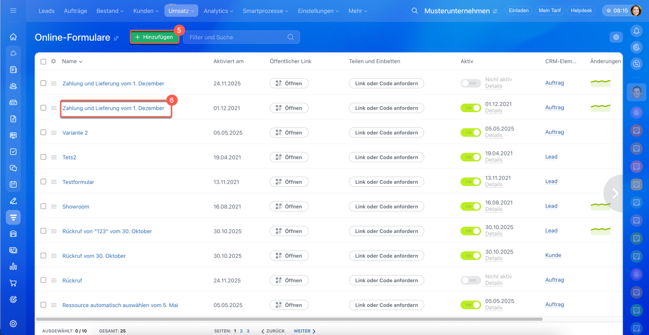Open the chat bubbles sidebar icon
Viewport: 649px width, 335px height.
pos(13,168)
